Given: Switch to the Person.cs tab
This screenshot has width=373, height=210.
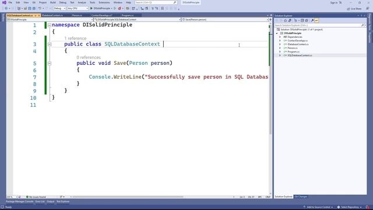Looking at the screenshot, I should click(77, 16).
